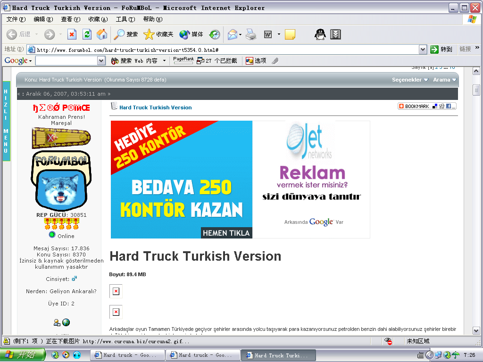Open the 工具(T) Tools menu
The width and height of the screenshot is (483, 362).
125,19
